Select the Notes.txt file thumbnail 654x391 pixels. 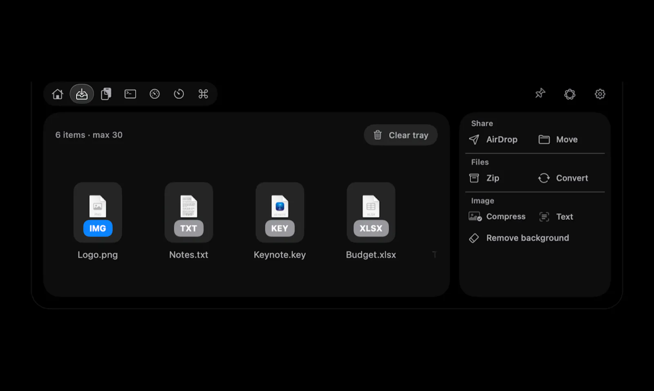pos(189,212)
